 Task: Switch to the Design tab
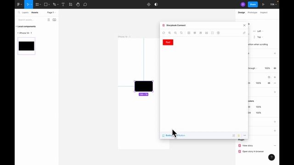[241, 12]
